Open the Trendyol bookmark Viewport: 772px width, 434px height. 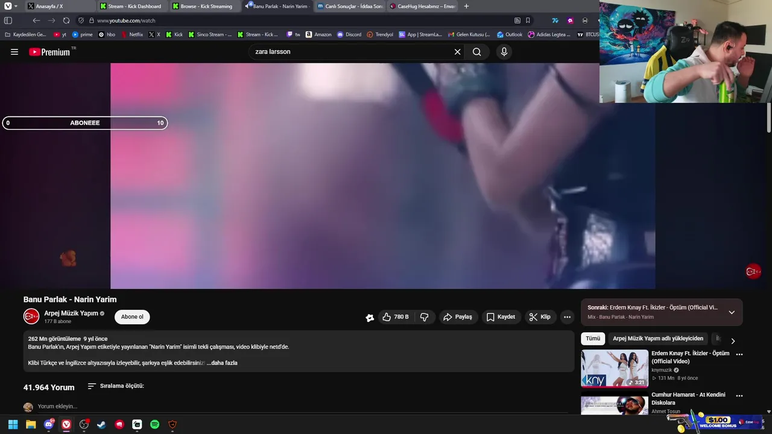tap(380, 34)
